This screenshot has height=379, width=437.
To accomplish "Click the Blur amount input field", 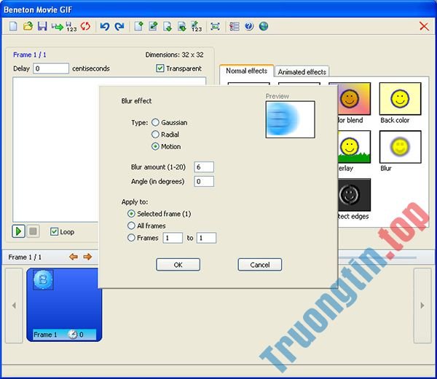I will (203, 167).
